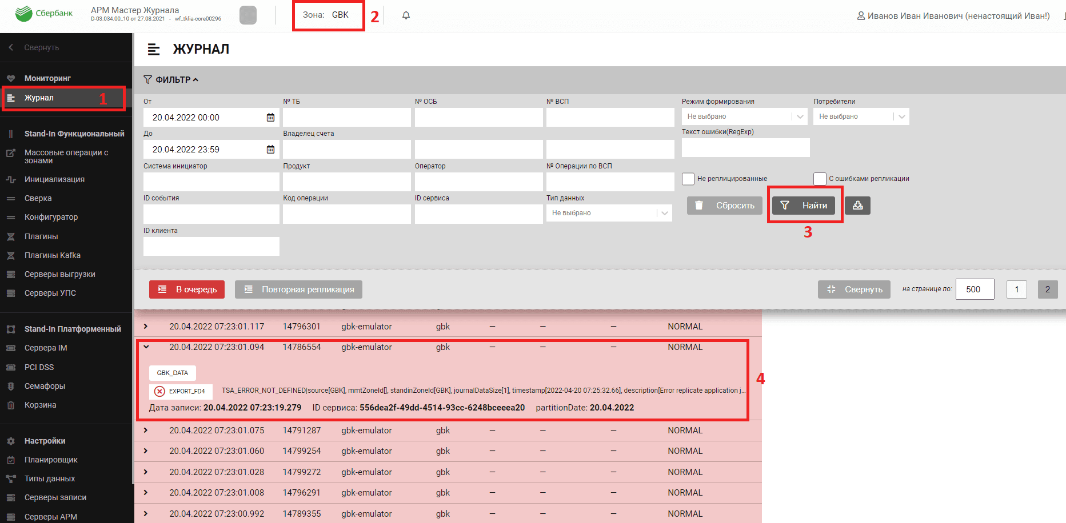This screenshot has width=1066, height=523.
Task: Collapse the expanded 14786554 journal row
Action: tap(146, 347)
